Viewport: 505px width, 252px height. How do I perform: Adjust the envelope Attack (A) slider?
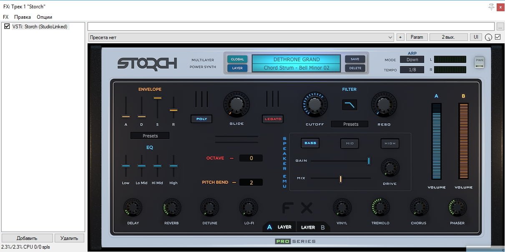point(126,117)
